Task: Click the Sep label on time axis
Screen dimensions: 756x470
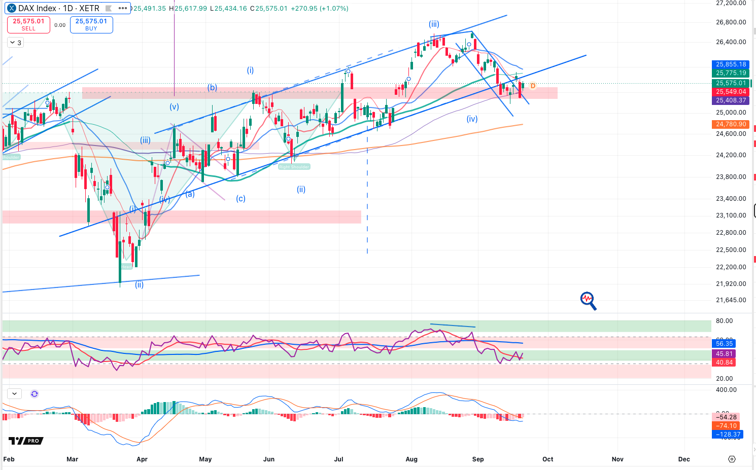Action: pos(478,459)
